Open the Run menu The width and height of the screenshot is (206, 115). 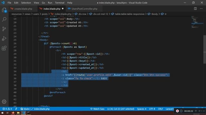click(50, 3)
